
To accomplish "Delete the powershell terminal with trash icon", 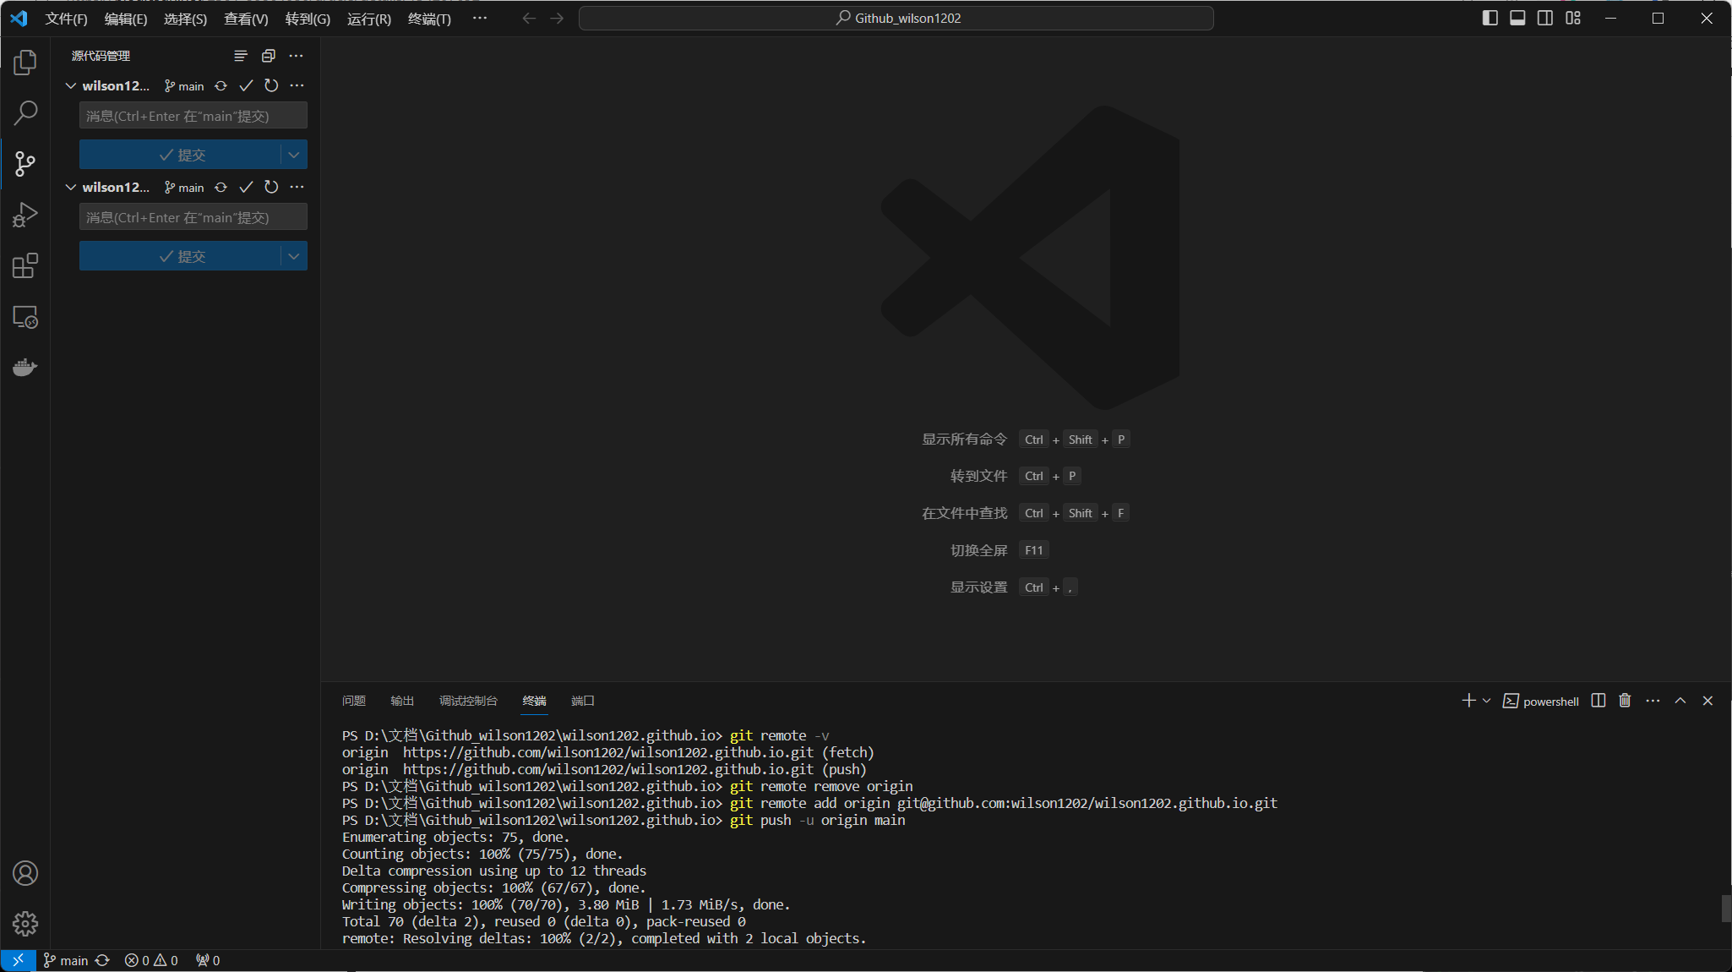I will [x=1625, y=701].
